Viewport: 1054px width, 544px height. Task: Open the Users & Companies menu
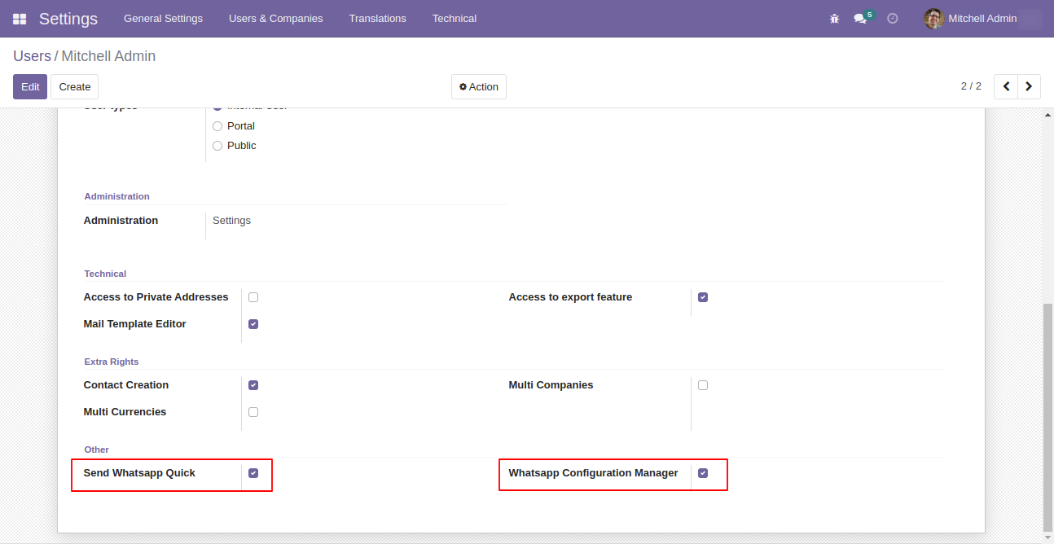(275, 19)
